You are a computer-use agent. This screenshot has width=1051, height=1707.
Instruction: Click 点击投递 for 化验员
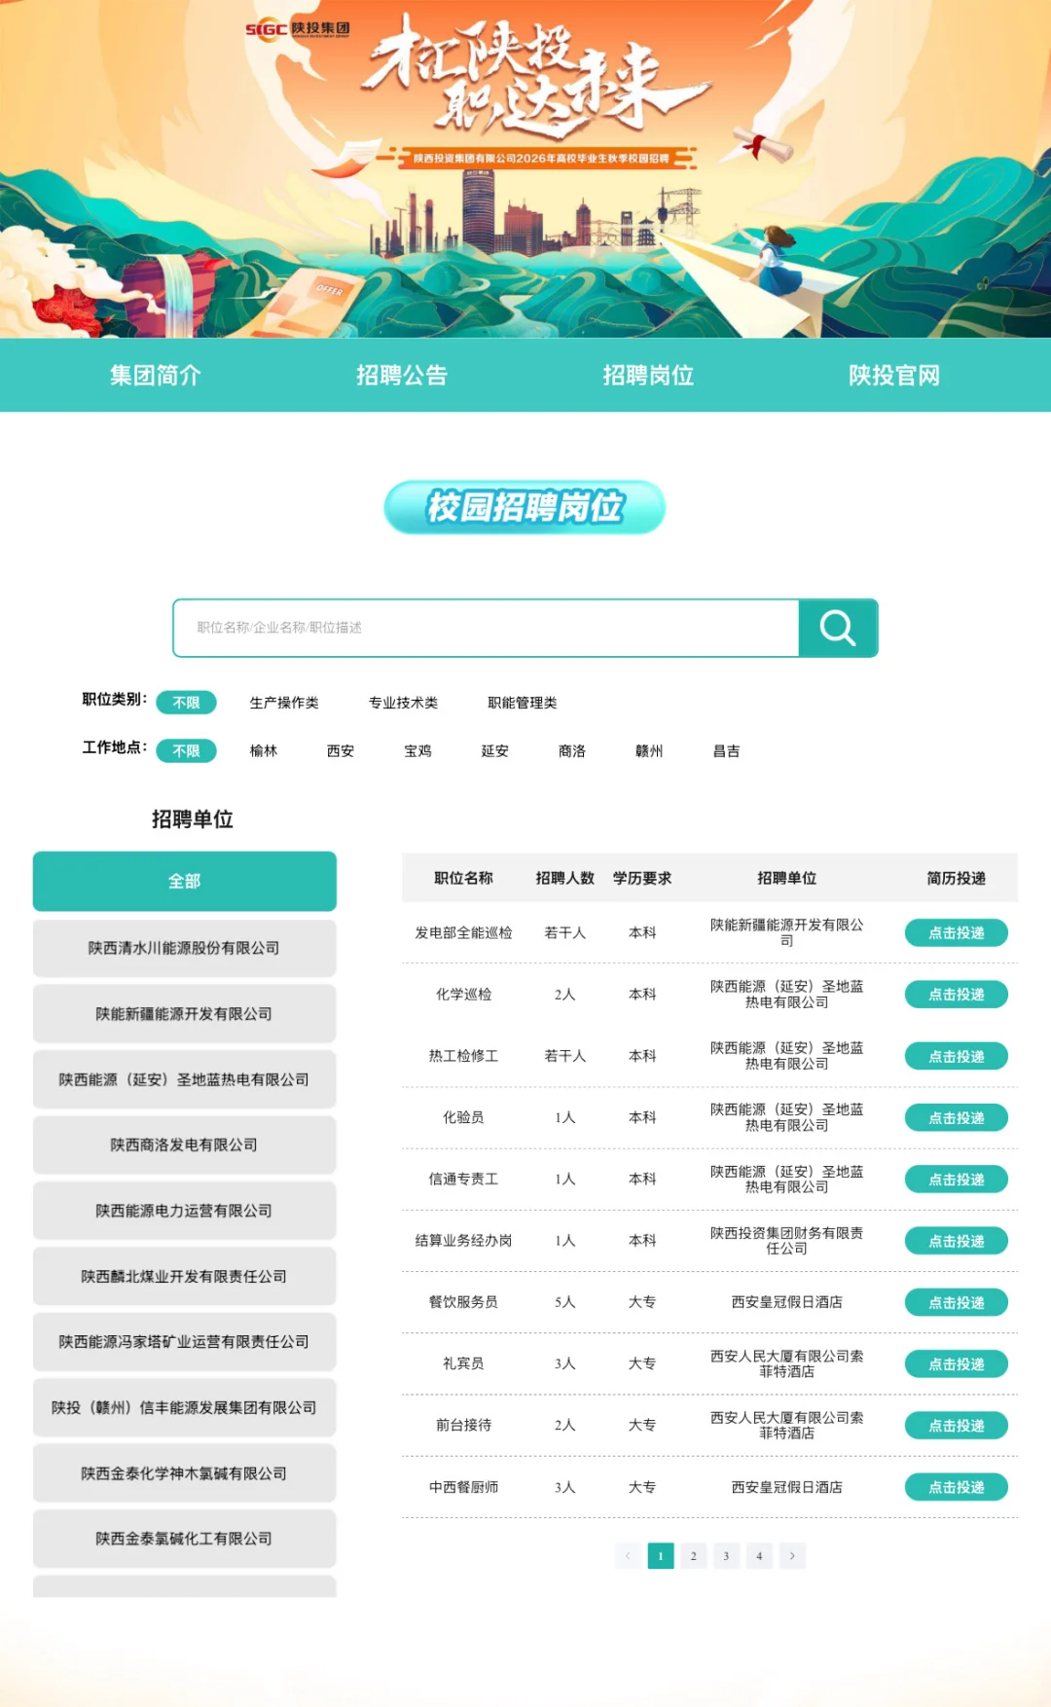pos(957,1117)
